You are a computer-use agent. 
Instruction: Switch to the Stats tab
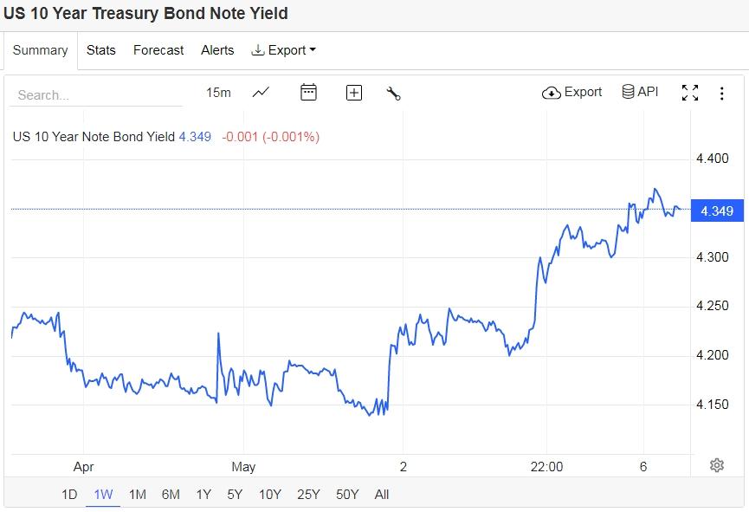101,50
